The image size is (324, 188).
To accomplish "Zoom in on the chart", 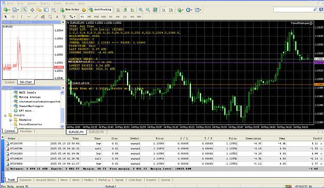I will coord(140,10).
